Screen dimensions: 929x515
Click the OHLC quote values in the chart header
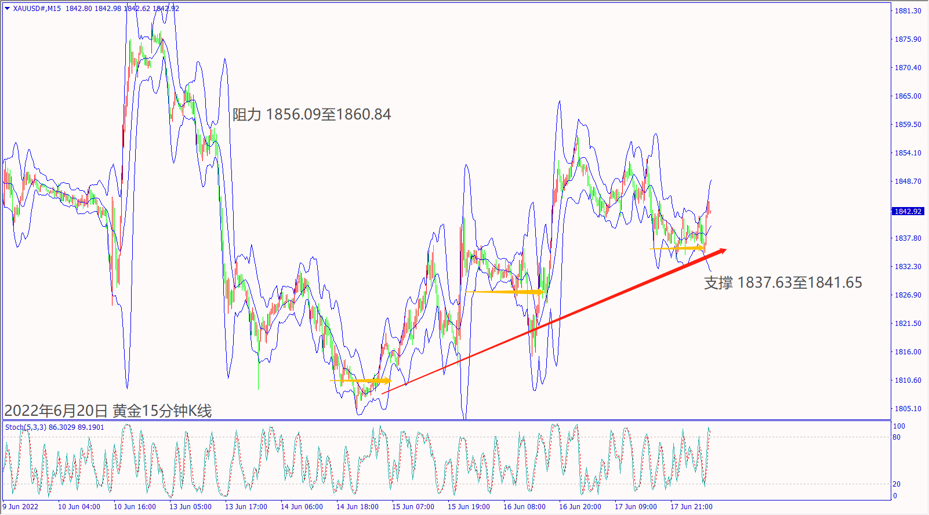point(122,9)
